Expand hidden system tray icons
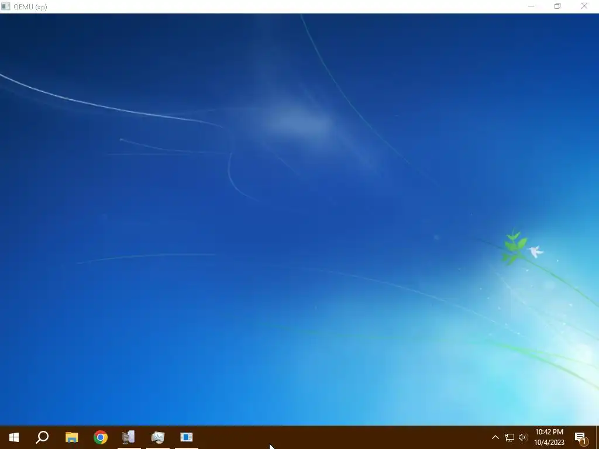 pos(495,437)
